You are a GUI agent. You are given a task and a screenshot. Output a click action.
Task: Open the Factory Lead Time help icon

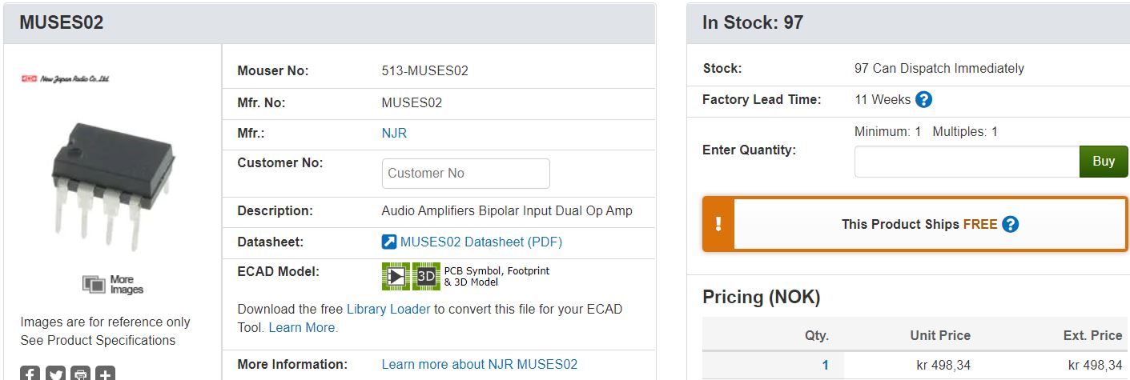(923, 100)
